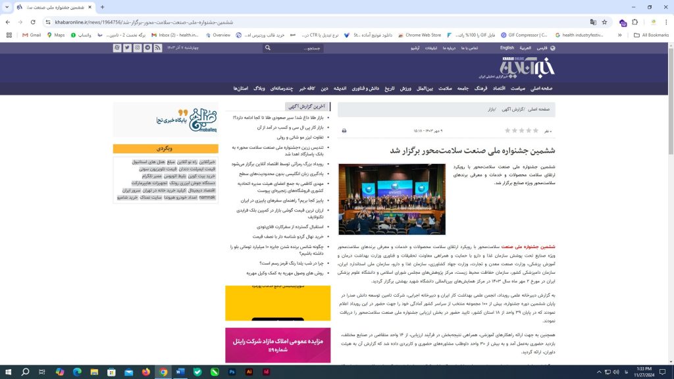This screenshot has width=674, height=379.
Task: Open the festival ceremony photo thumbnail
Action: (392, 199)
